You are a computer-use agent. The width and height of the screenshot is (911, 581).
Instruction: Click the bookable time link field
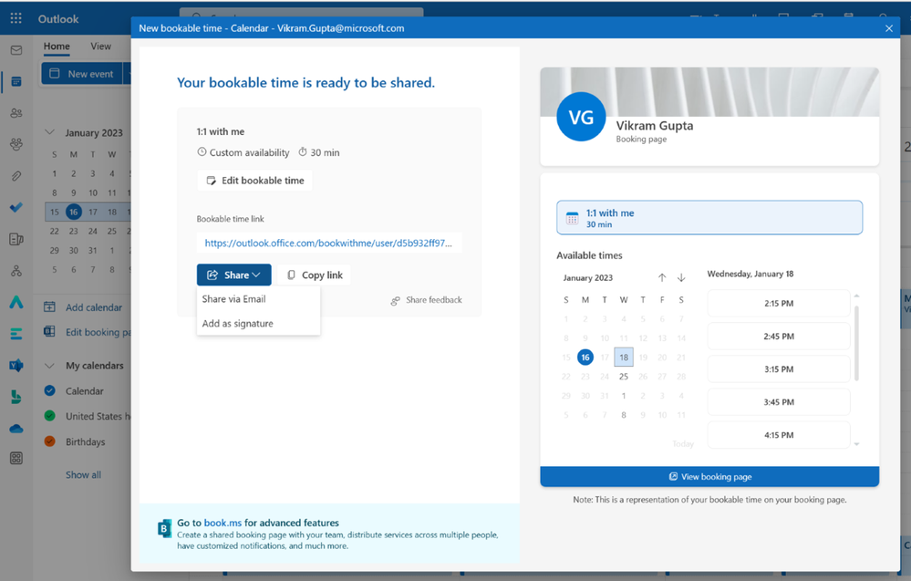tap(329, 243)
